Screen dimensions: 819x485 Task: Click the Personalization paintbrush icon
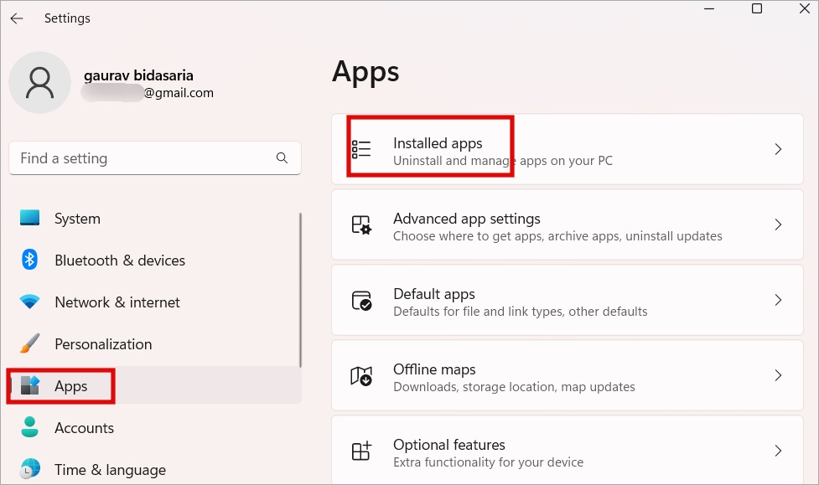[x=30, y=344]
